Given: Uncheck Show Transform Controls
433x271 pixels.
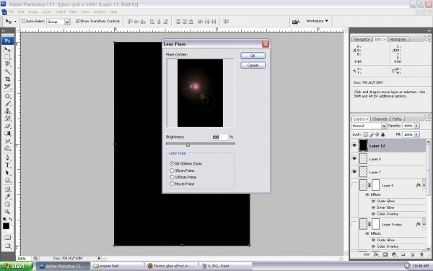Looking at the screenshot, I should 78,21.
